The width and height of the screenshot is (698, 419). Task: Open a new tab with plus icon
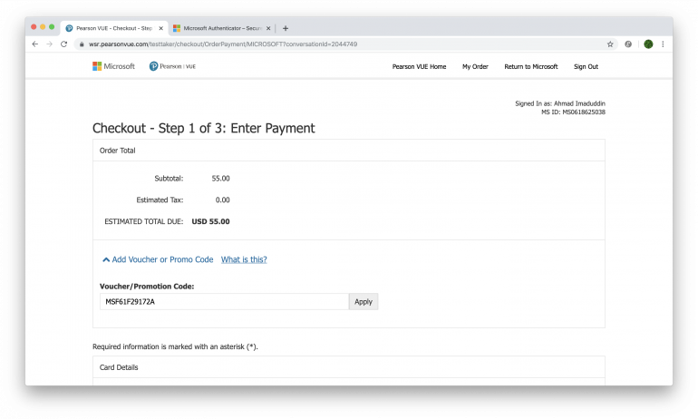click(286, 28)
